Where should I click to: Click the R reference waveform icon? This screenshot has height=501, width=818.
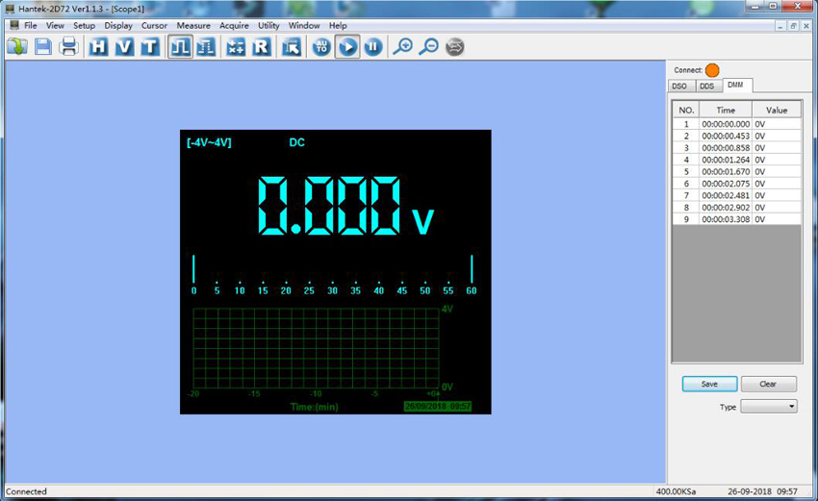pyautogui.click(x=262, y=47)
